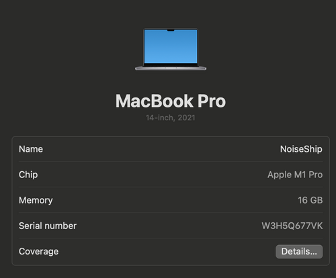
Task: Click the word MacBook in the title
Action: (x=155, y=101)
